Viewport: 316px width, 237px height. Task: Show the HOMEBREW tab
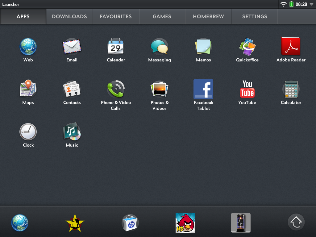[x=208, y=16]
